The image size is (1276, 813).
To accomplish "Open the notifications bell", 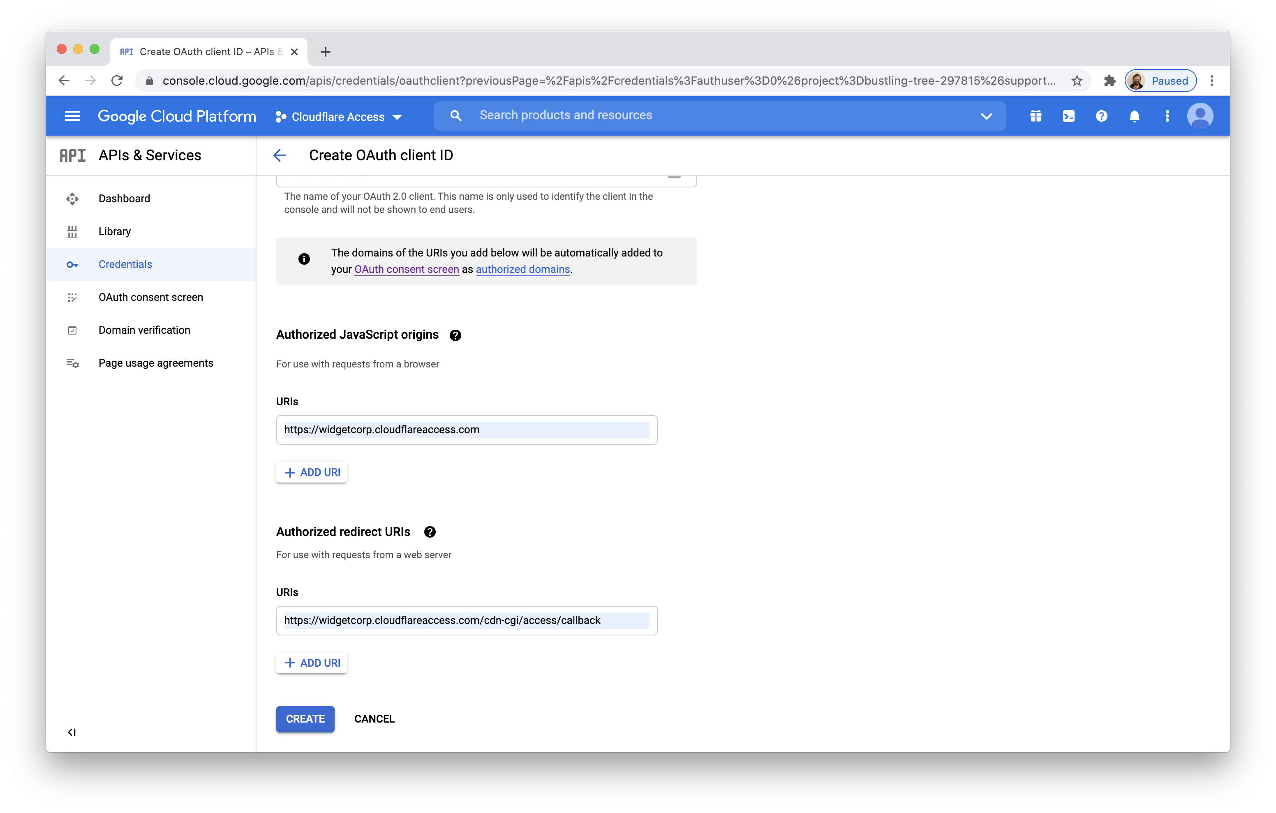I will point(1134,116).
